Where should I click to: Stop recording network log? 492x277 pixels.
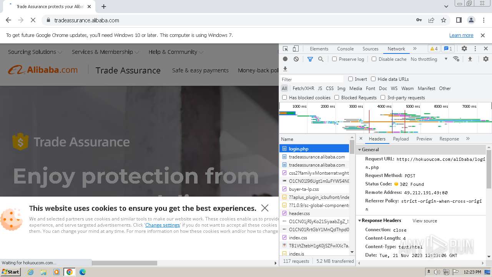(285, 59)
